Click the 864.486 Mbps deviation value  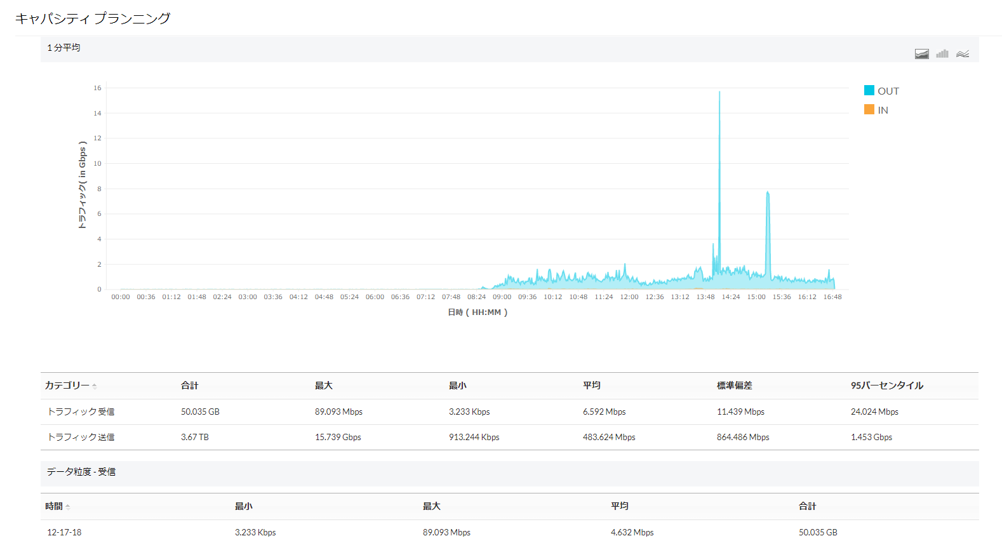click(743, 437)
